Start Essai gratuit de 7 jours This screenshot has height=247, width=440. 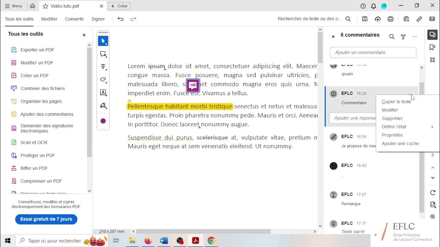click(x=46, y=219)
